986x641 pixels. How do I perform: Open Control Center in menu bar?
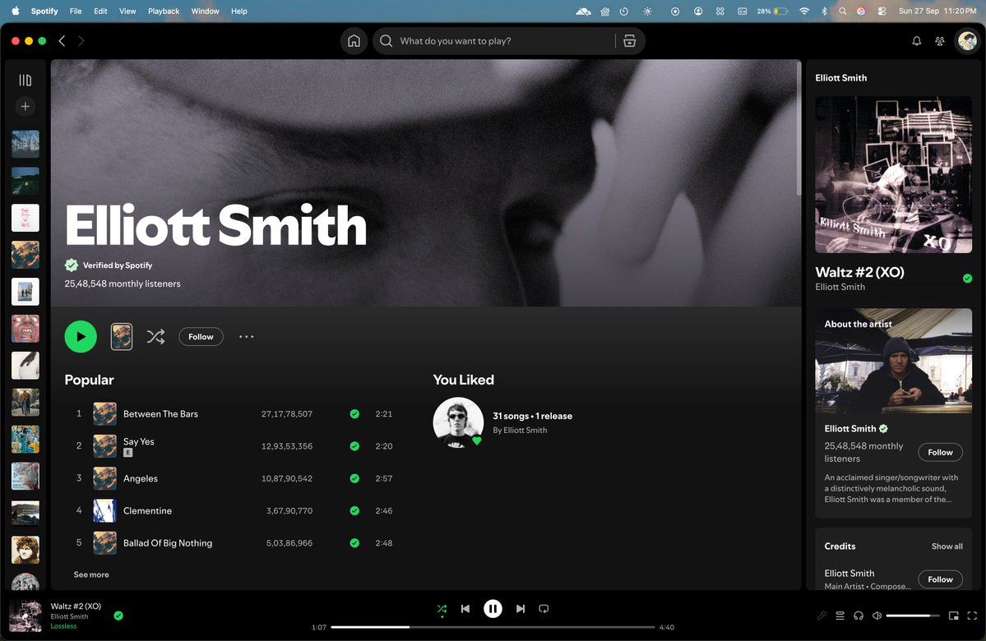[x=882, y=12]
